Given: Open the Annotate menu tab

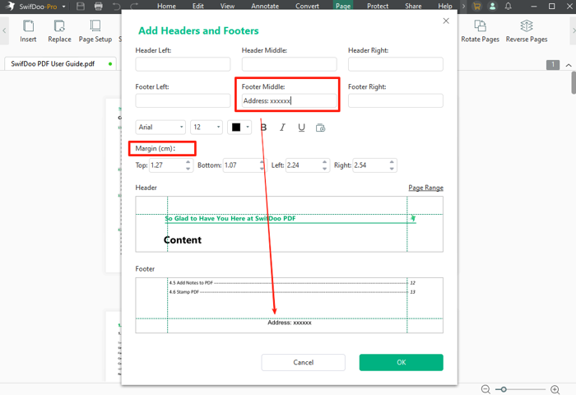Looking at the screenshot, I should tap(265, 6).
